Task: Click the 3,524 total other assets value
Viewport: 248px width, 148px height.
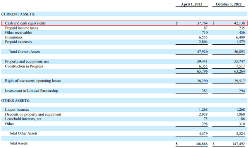Action: 240,134
